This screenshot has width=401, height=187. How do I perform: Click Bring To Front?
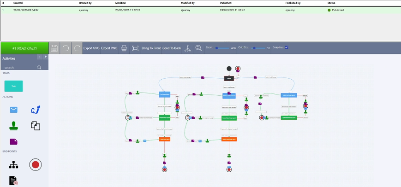coord(151,48)
